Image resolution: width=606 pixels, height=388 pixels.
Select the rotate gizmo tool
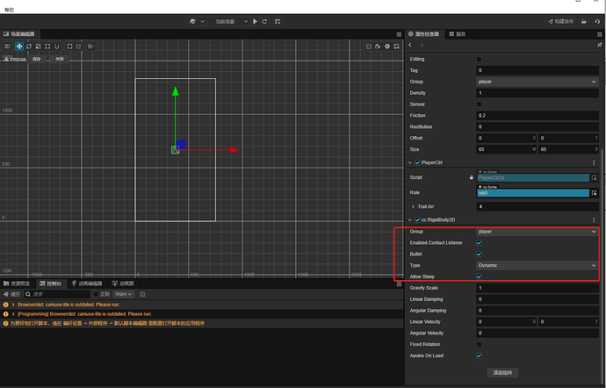coord(29,46)
